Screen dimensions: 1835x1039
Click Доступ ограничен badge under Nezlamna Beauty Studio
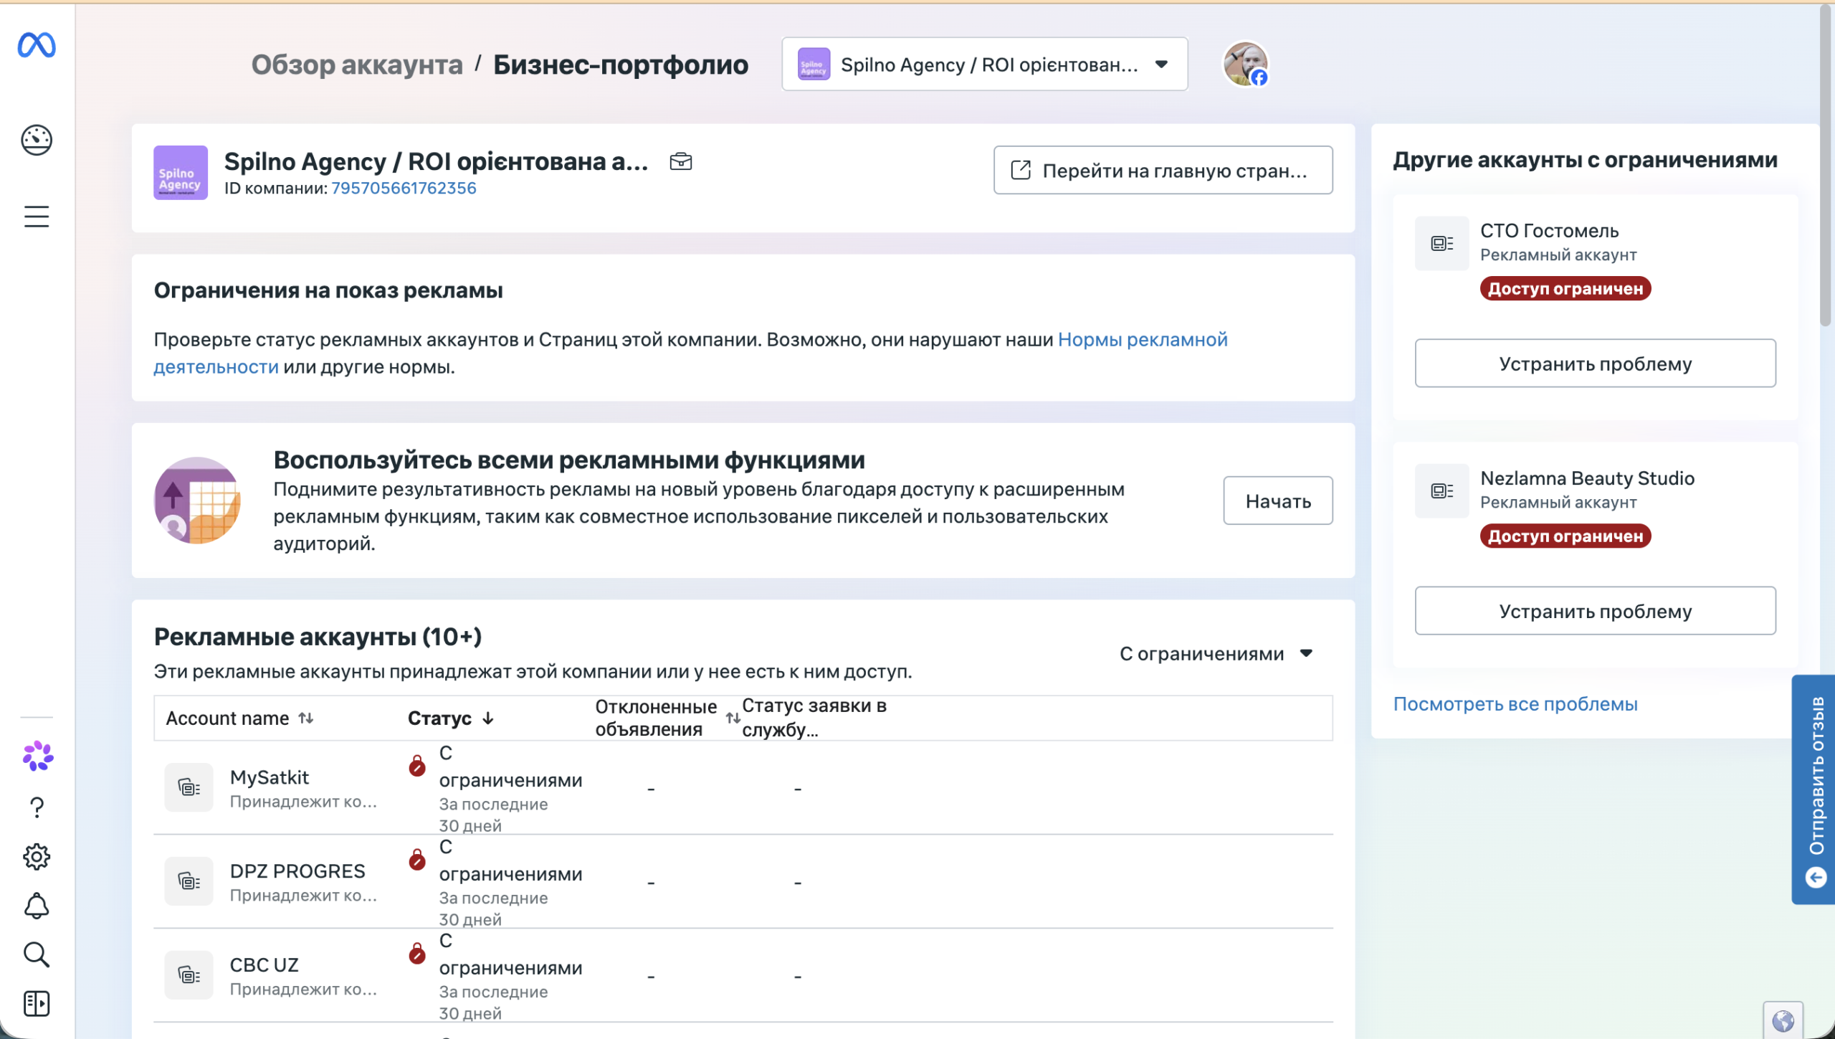pyautogui.click(x=1565, y=536)
